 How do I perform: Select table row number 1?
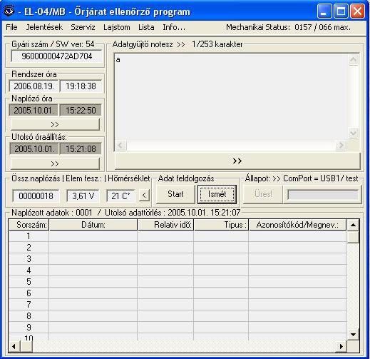pyautogui.click(x=178, y=236)
